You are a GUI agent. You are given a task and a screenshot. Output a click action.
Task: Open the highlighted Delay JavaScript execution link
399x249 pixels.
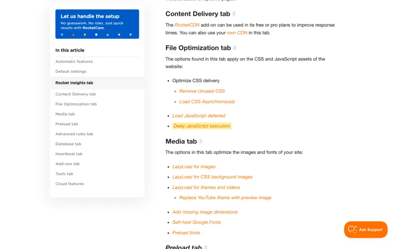[201, 126]
